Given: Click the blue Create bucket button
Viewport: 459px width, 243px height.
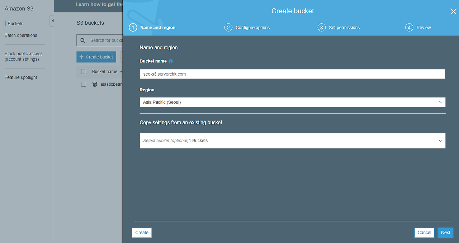Looking at the screenshot, I should pyautogui.click(x=96, y=57).
